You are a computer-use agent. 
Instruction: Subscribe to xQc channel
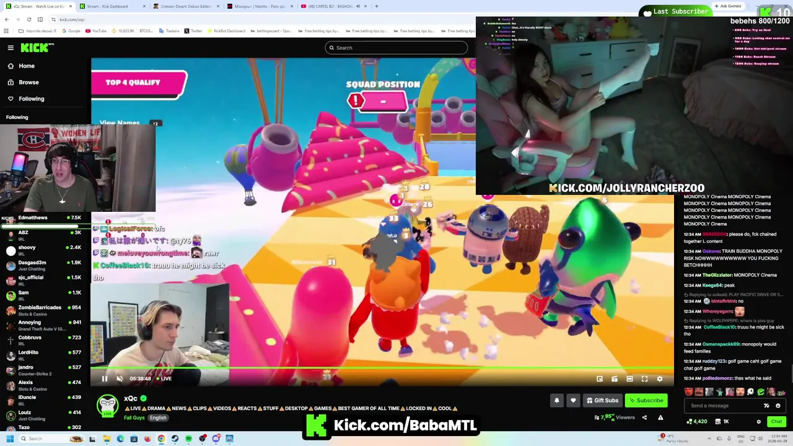646,400
